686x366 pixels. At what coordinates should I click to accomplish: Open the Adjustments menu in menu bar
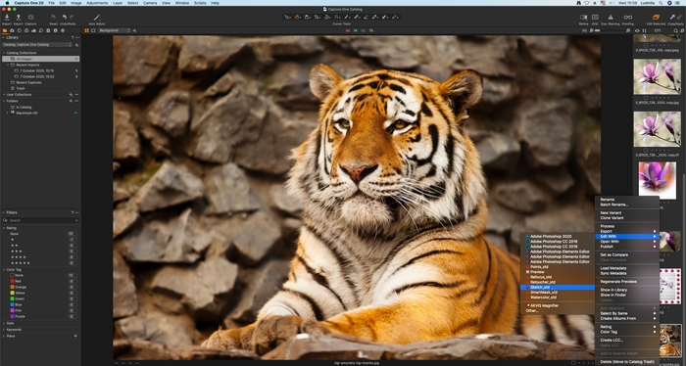(x=97, y=3)
